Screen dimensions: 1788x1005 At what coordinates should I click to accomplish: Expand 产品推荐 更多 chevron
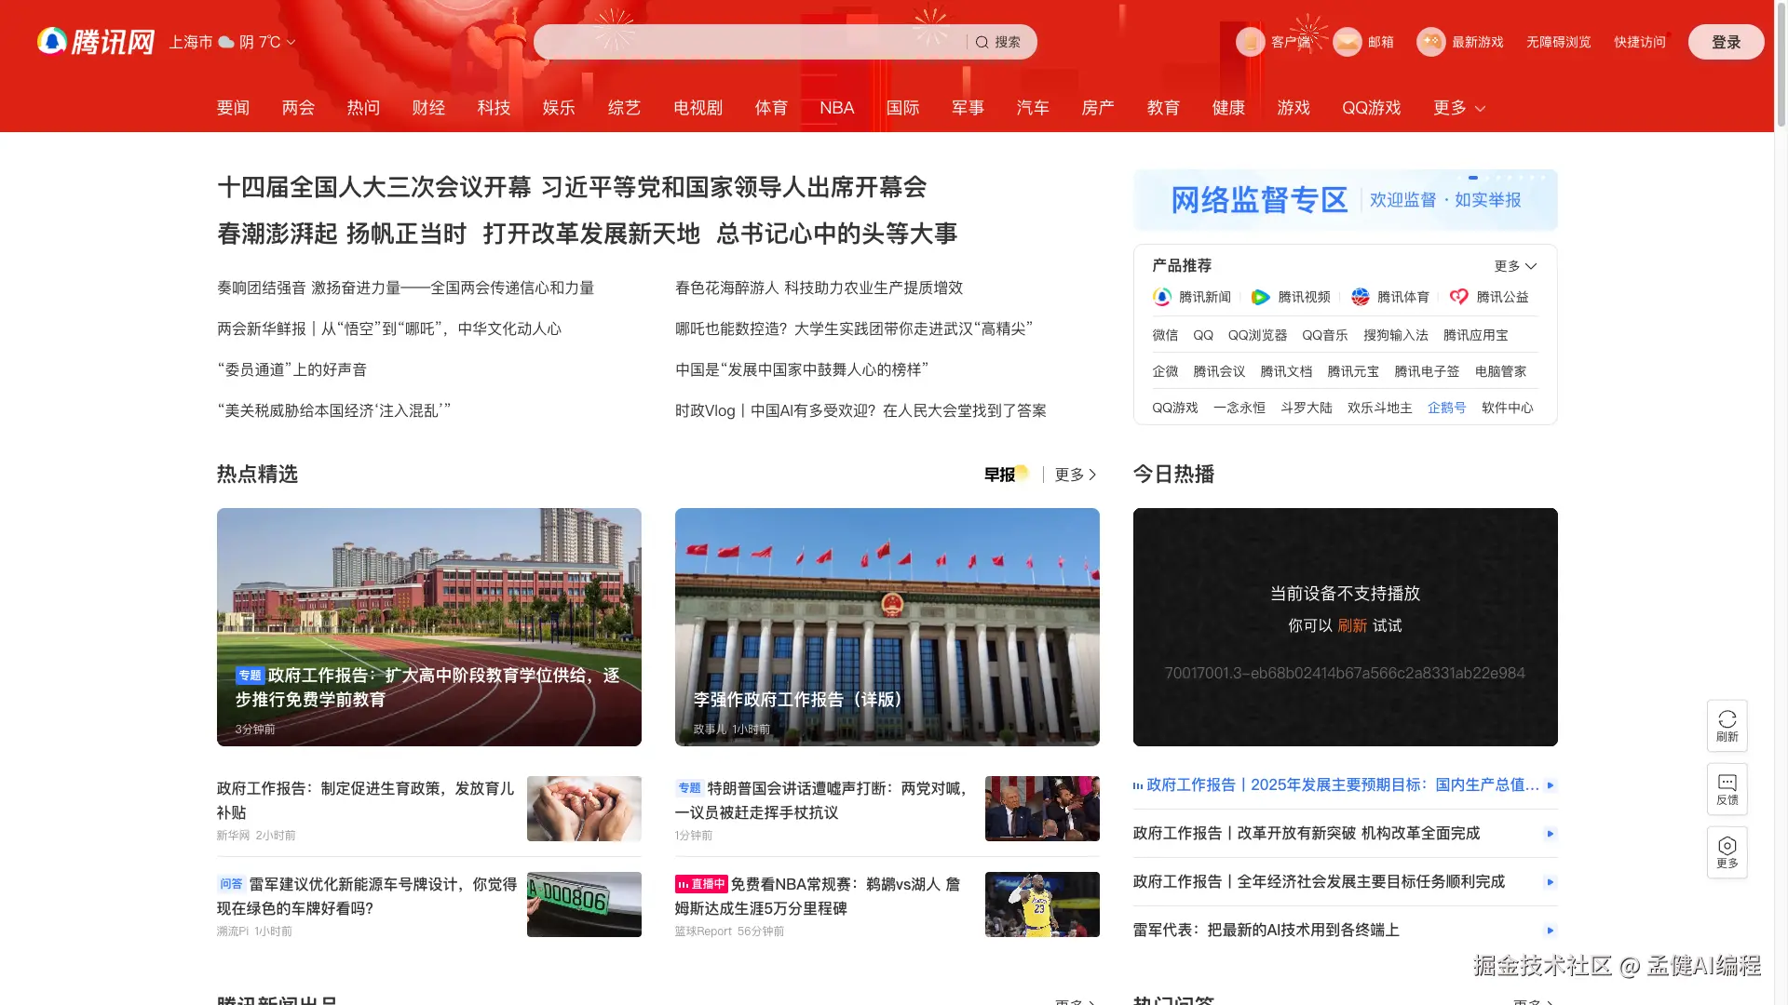coord(1530,266)
